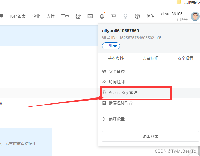Click account ID 1525575764895502 text

click(137, 38)
